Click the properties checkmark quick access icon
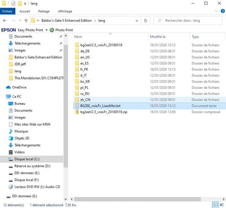The height and width of the screenshot is (208, 226). pos(13,3)
